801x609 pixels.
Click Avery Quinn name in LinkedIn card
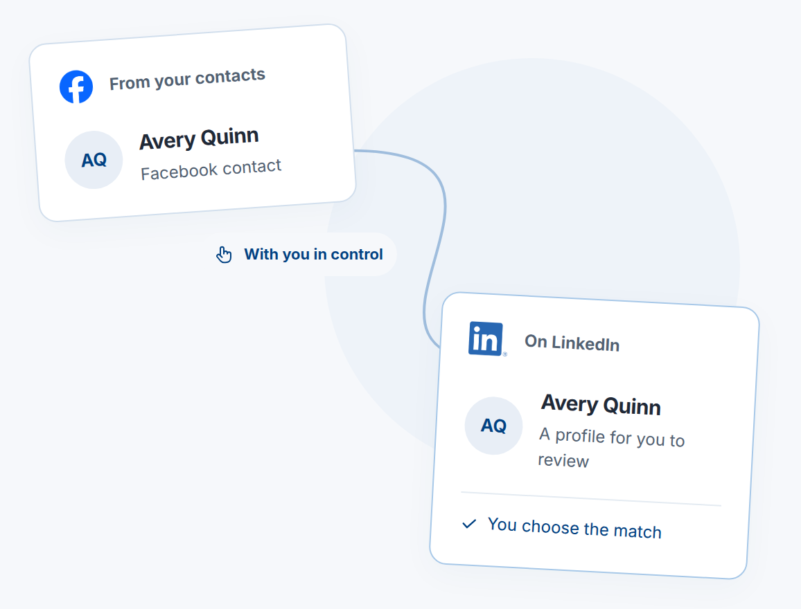click(601, 405)
